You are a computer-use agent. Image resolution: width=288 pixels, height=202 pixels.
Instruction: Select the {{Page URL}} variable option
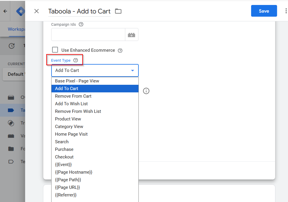pos(95,187)
